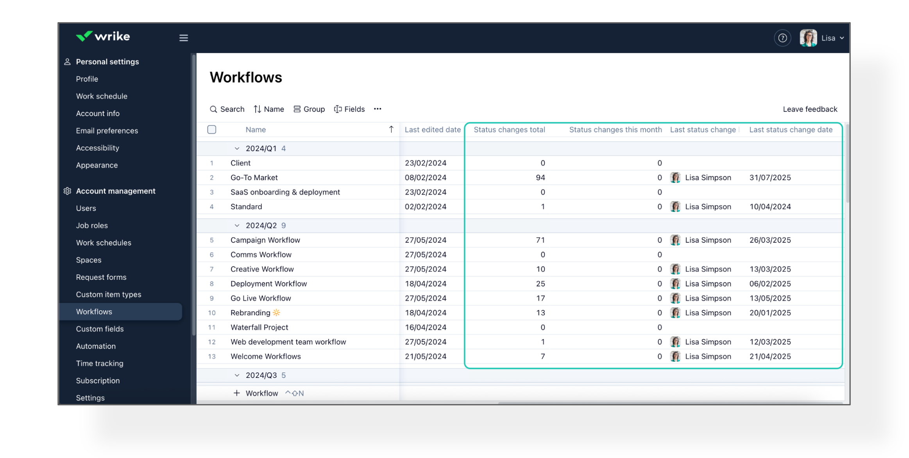Click the table's vertical scrollbar

point(847,164)
